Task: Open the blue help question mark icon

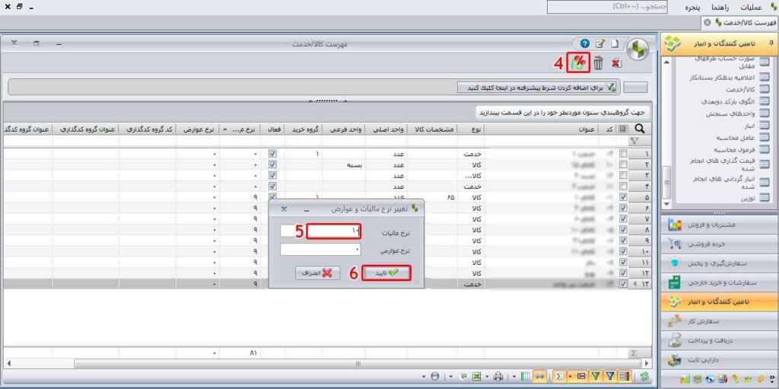Action: (x=585, y=44)
